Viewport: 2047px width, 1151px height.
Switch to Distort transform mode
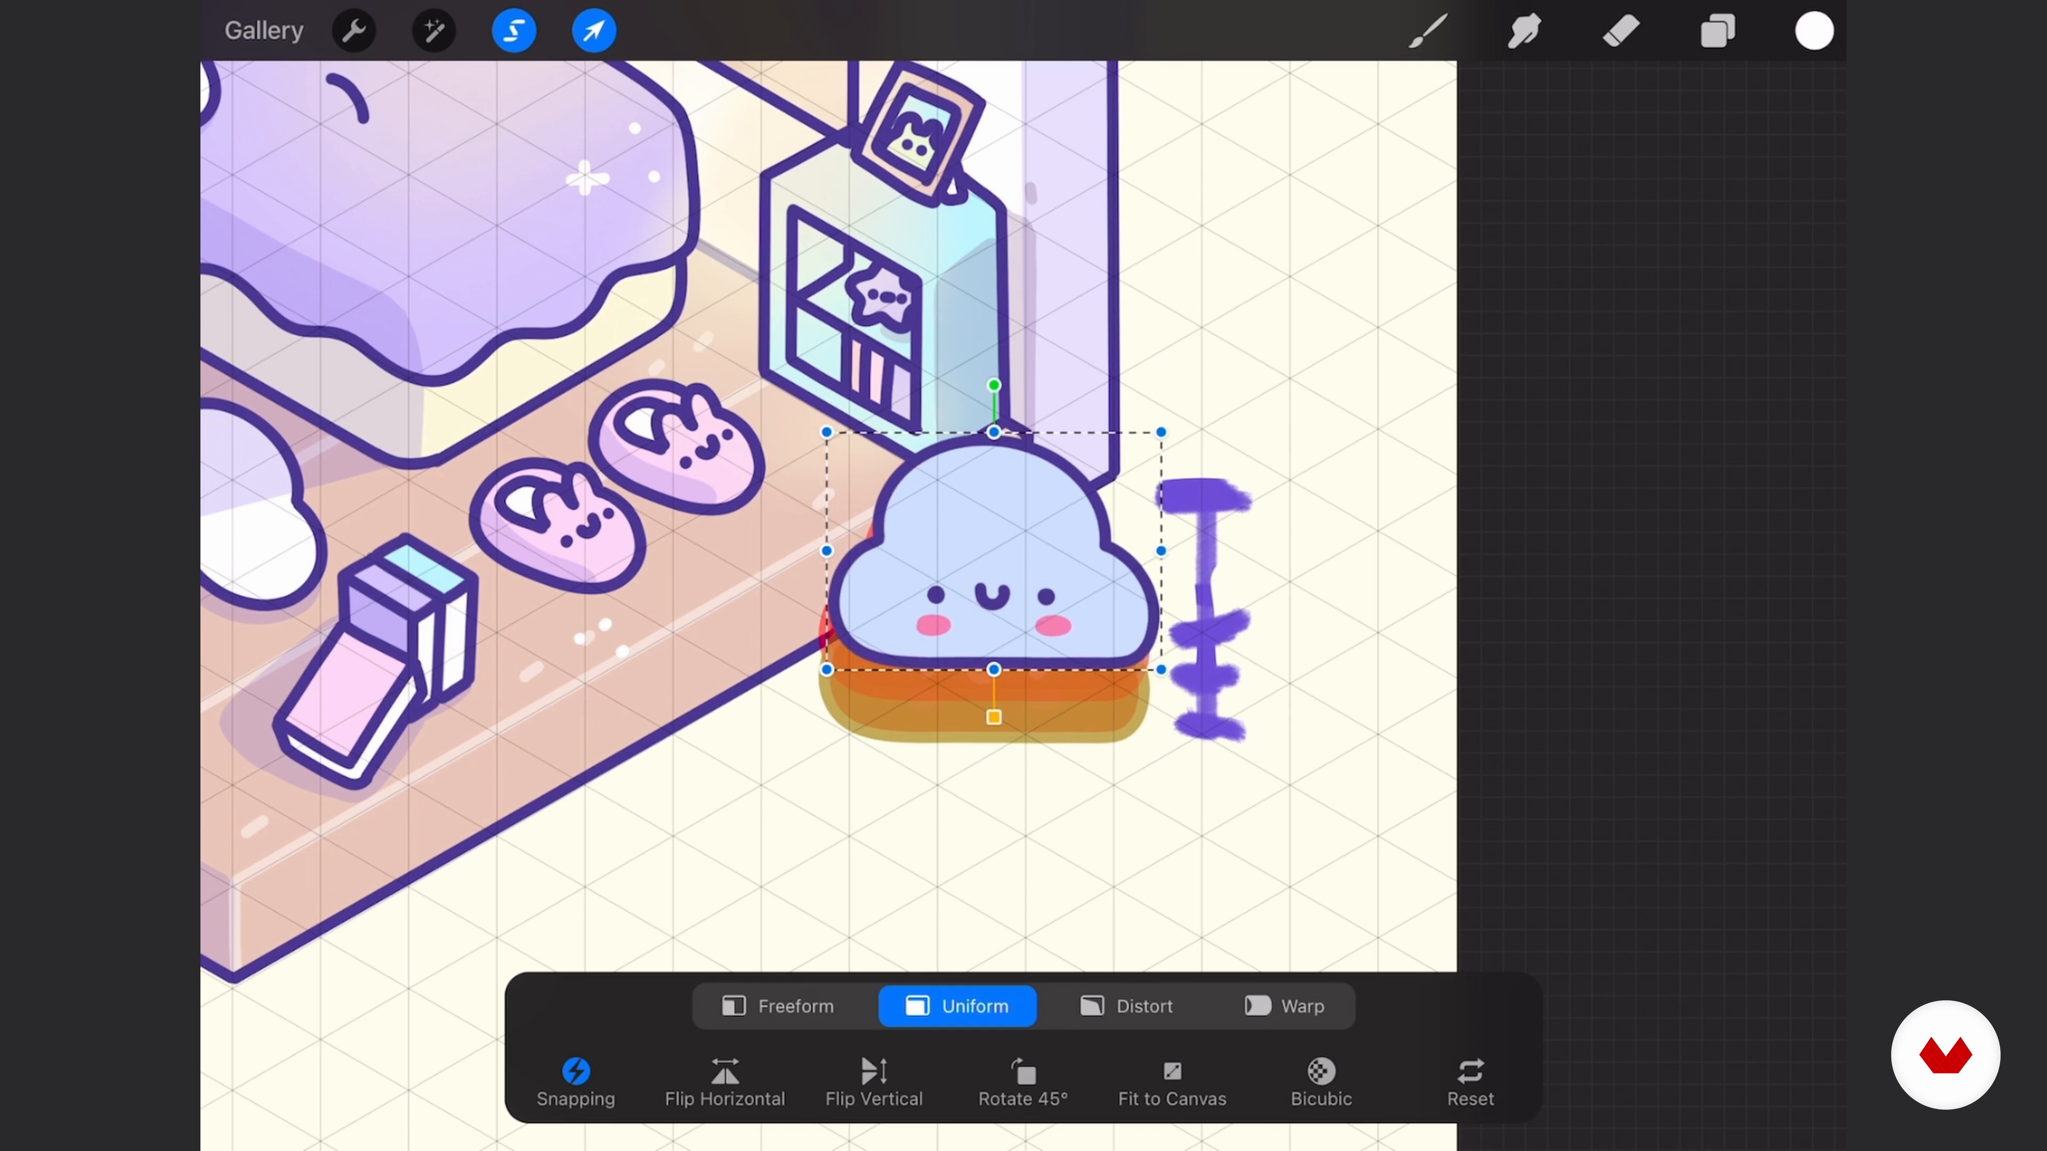pos(1126,1006)
